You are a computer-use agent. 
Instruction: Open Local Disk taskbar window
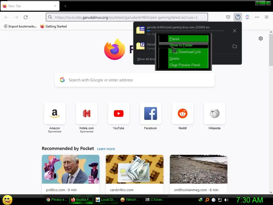click(106, 200)
